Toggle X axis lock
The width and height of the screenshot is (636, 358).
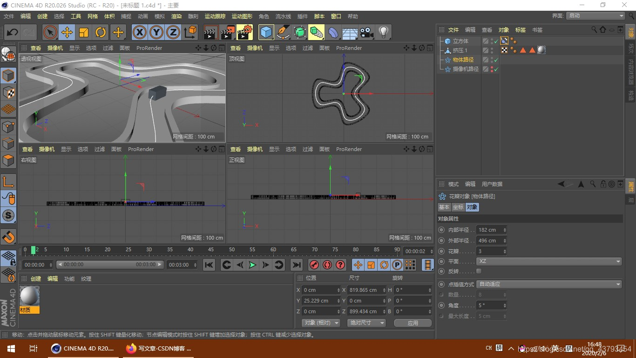pos(139,32)
